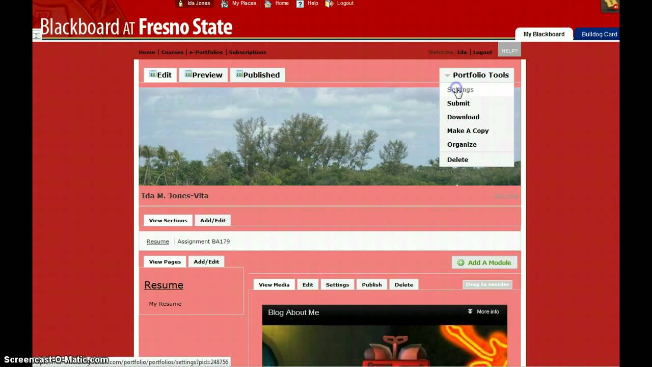652x367 pixels.
Task: Click the small collapse icon at the left edge
Action: click(37, 35)
